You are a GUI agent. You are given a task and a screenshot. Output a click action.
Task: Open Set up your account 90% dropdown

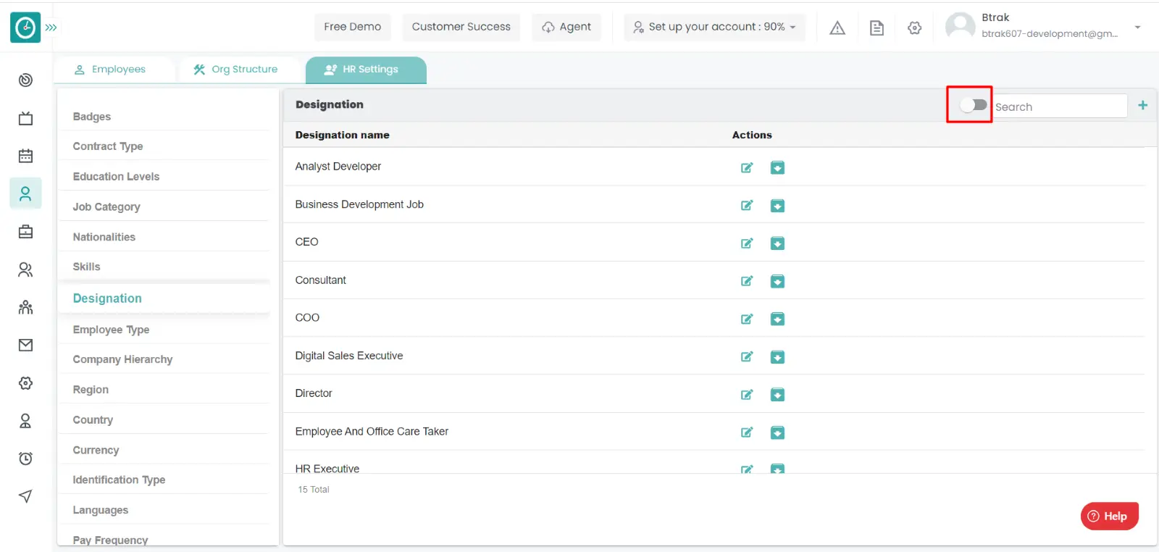(714, 27)
